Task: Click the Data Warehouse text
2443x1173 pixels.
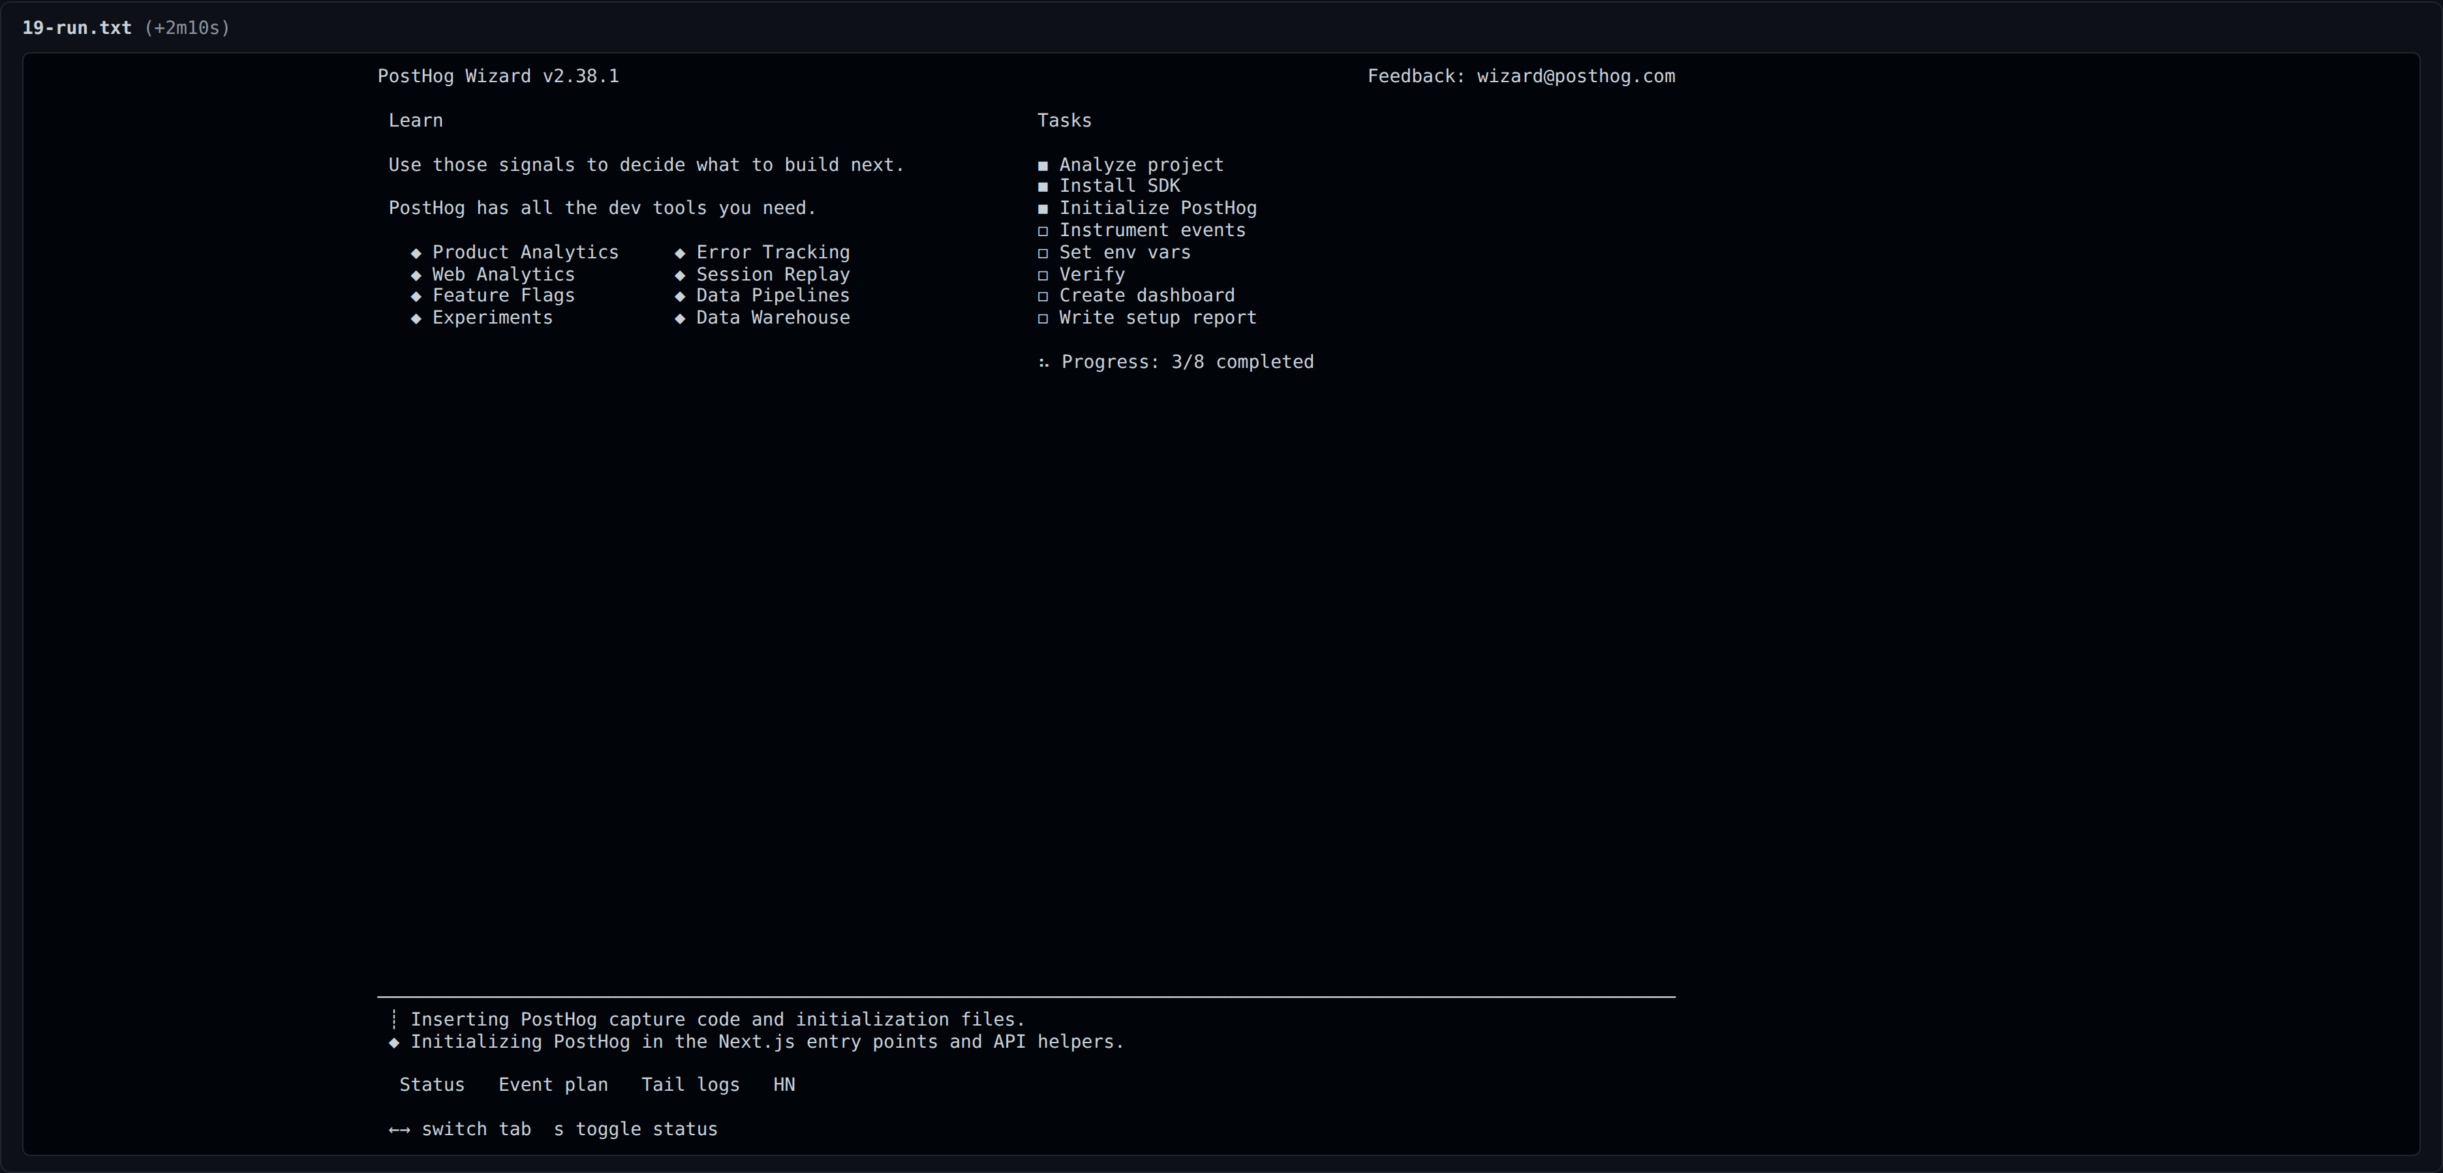Action: (773, 318)
